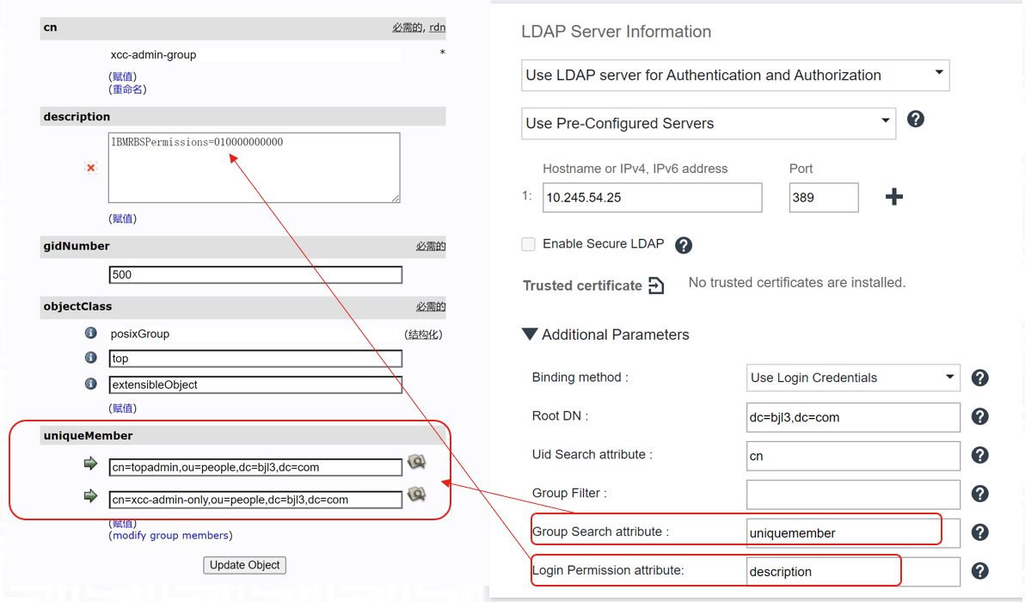Click help icon for Group Filter
The width and height of the screenshot is (1025, 602).
[979, 494]
